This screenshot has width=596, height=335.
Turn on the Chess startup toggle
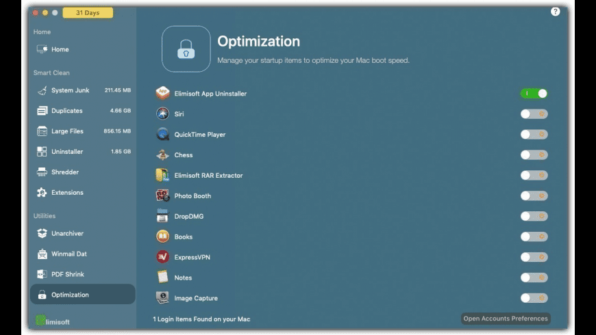(534, 155)
